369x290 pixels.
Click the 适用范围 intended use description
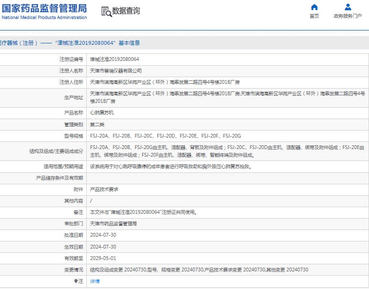(171, 167)
